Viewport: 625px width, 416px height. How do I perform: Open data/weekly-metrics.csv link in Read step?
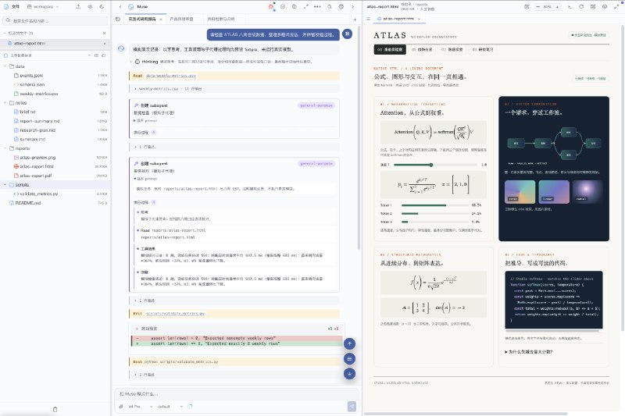click(x=170, y=76)
